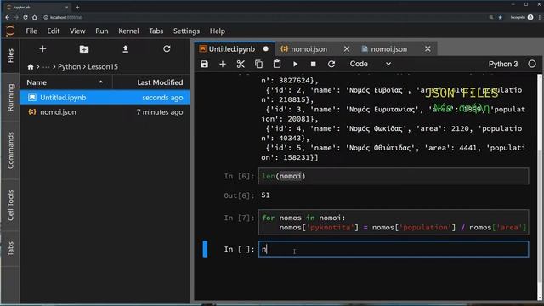Open the Tabs menu

pyautogui.click(x=156, y=31)
